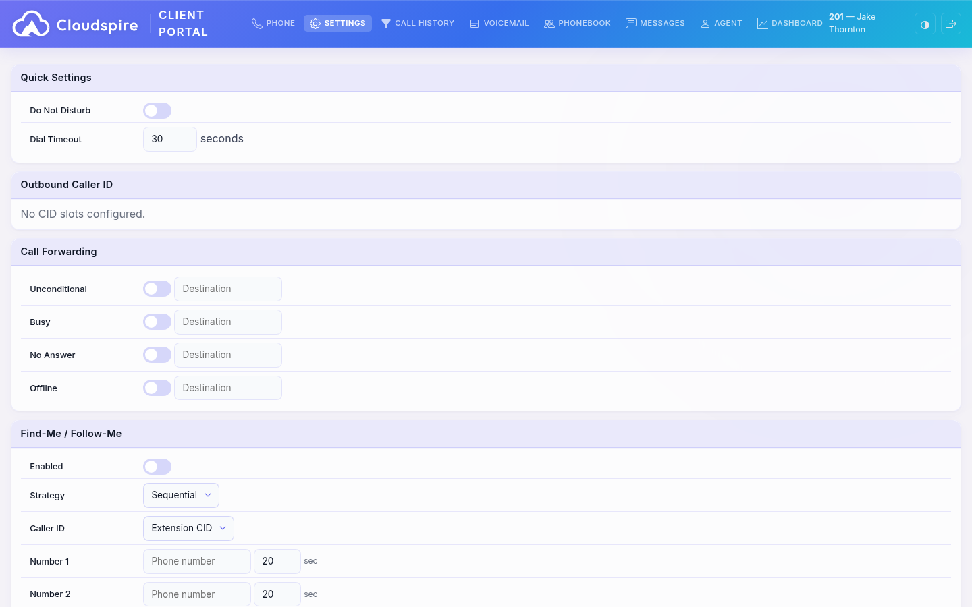This screenshot has width=972, height=607.
Task: Open the Caller ID dropdown showing Extension CID
Action: tap(188, 528)
